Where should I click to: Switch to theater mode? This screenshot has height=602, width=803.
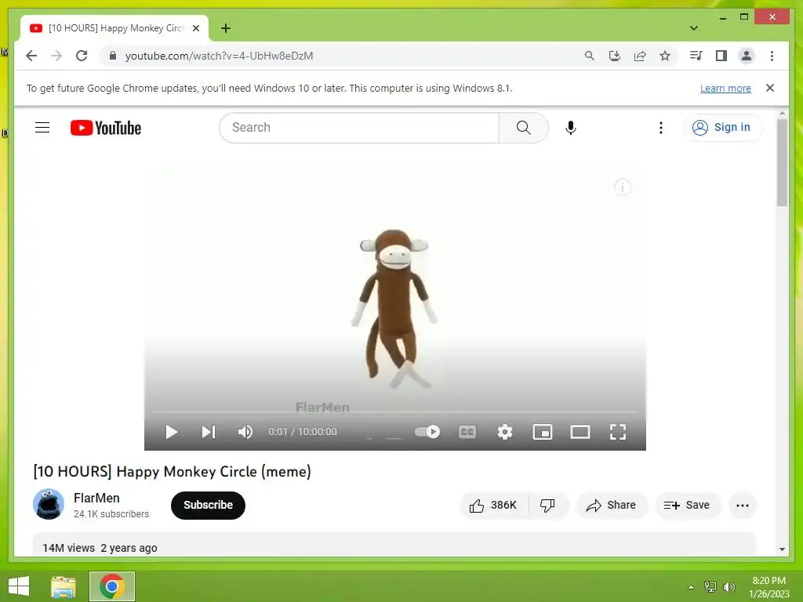(580, 432)
